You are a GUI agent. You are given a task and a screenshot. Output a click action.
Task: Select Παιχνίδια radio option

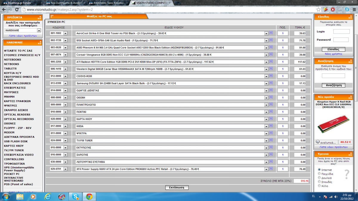click(320, 174)
